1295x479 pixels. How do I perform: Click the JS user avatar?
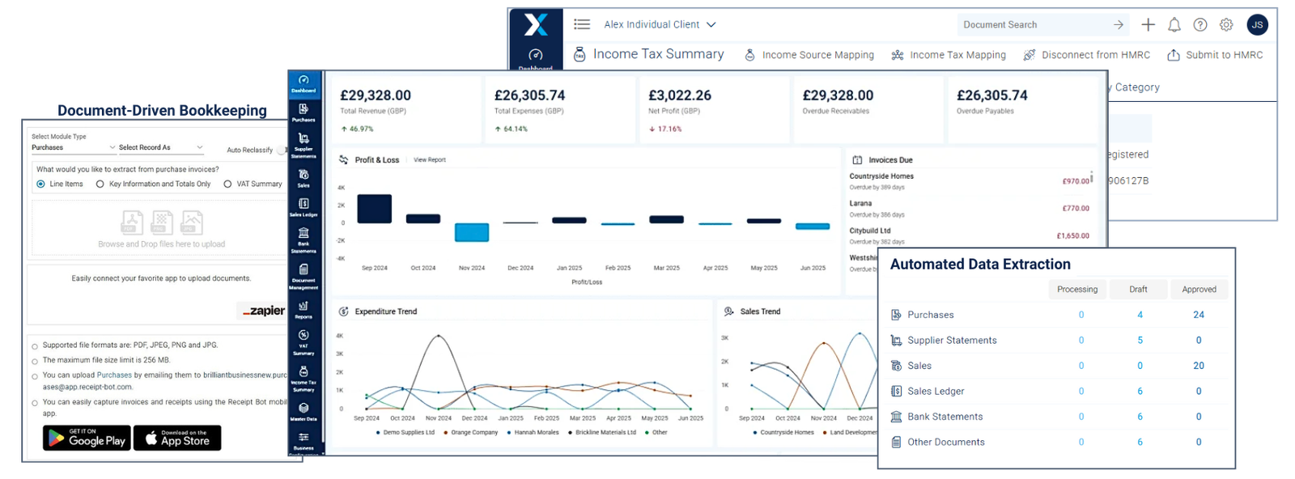click(x=1257, y=25)
